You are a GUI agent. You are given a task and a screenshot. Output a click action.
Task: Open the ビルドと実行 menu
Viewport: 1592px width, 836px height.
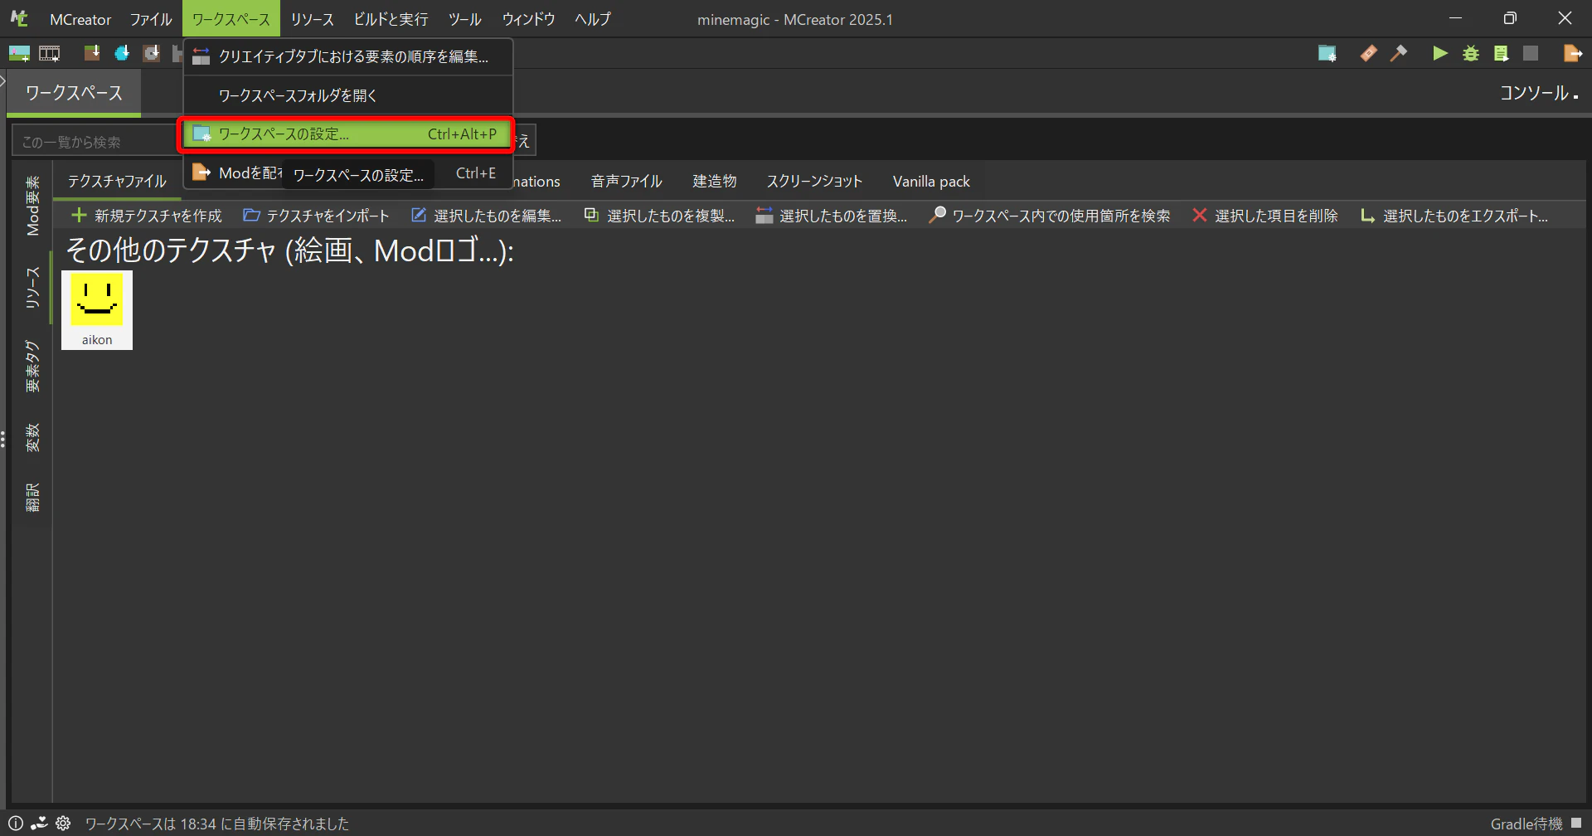[391, 19]
